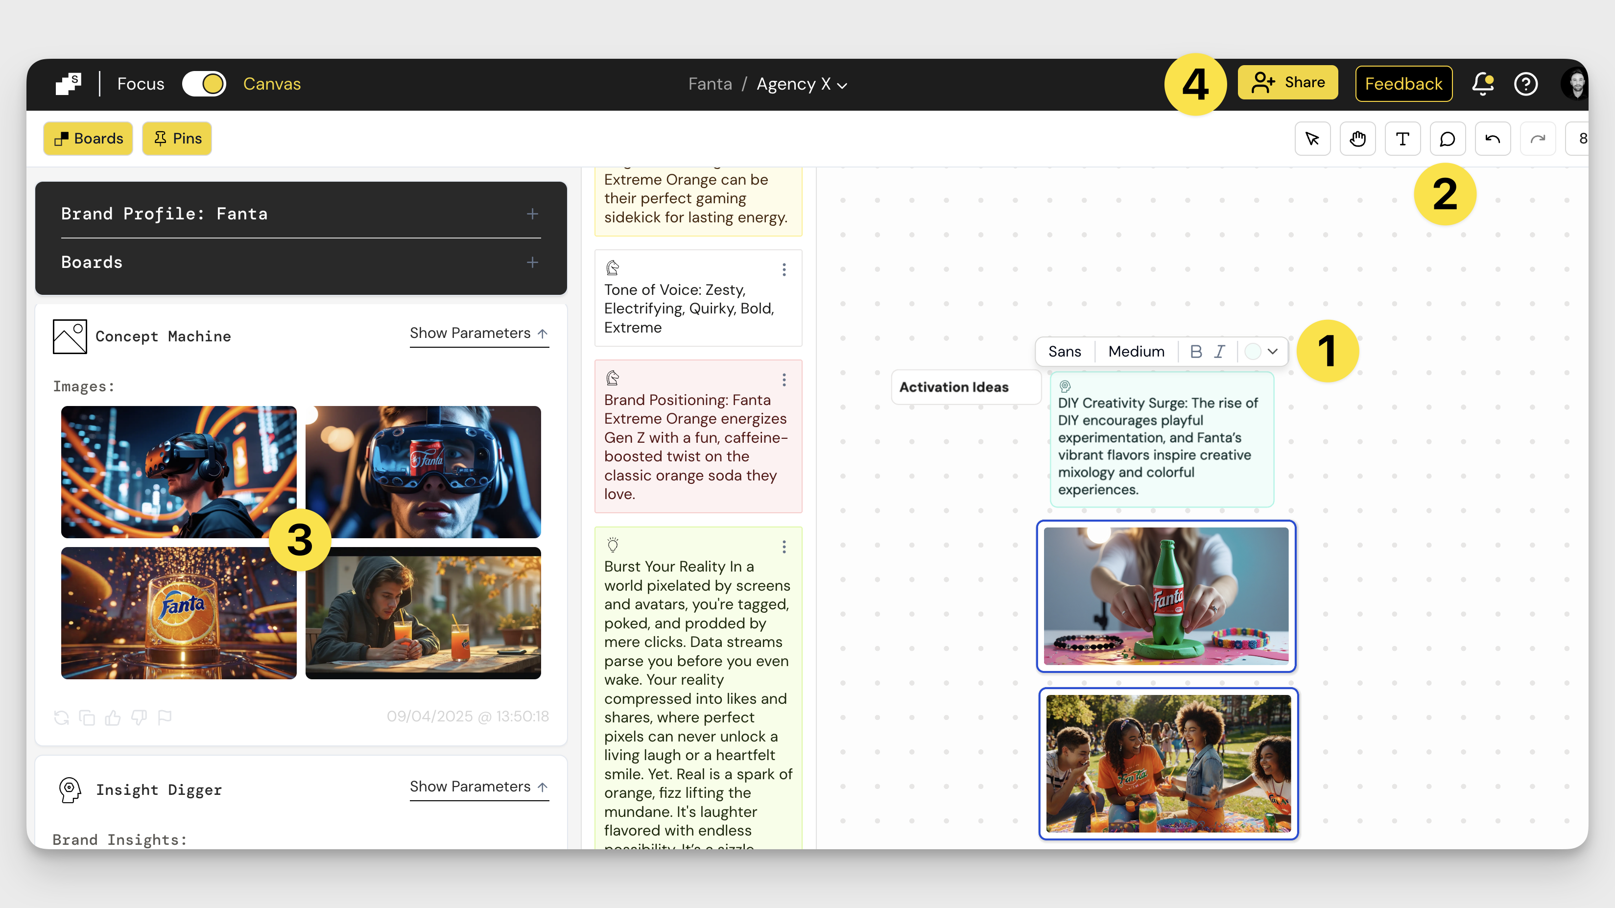Toggle italic text formatting

[x=1219, y=351]
